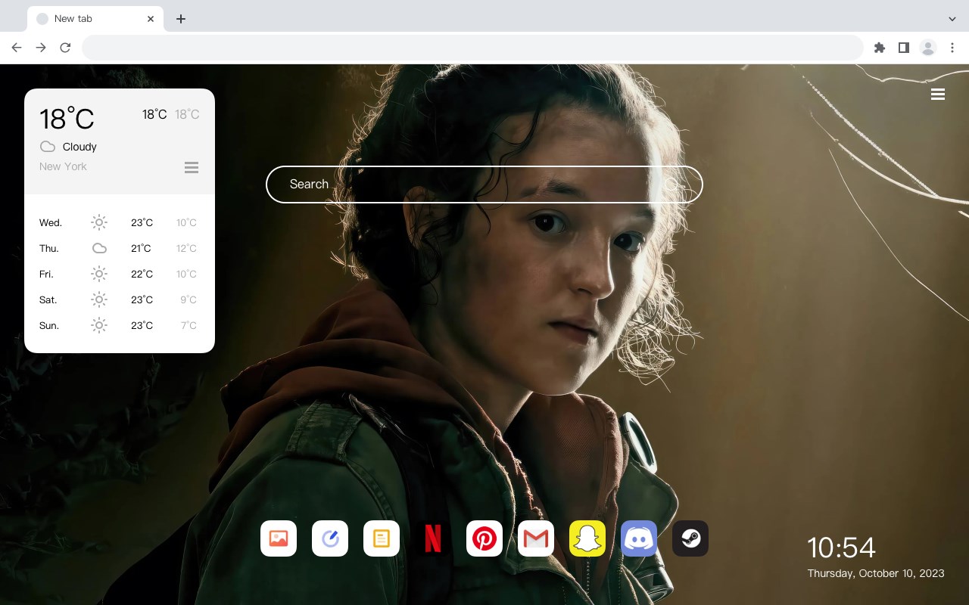Image resolution: width=969 pixels, height=605 pixels.
Task: Expand the tab search dropdown arrow
Action: (952, 19)
